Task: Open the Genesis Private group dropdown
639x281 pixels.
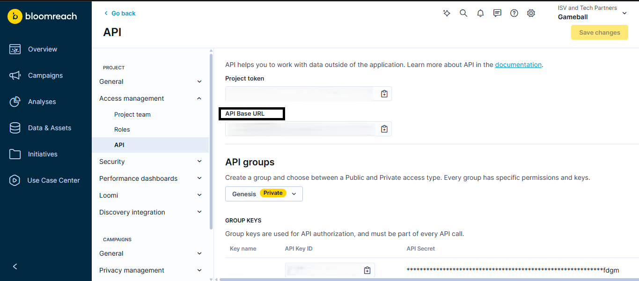Action: pos(264,194)
